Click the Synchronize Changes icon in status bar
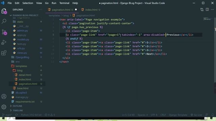The width and height of the screenshot is (216, 121). 17,115
